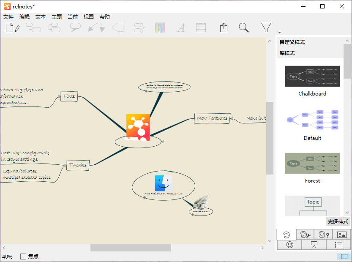
Task: Click the summary bracket tool
Action: click(139, 27)
